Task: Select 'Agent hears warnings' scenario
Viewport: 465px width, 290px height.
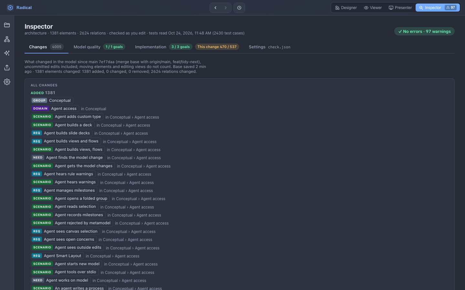Action: click(65, 182)
